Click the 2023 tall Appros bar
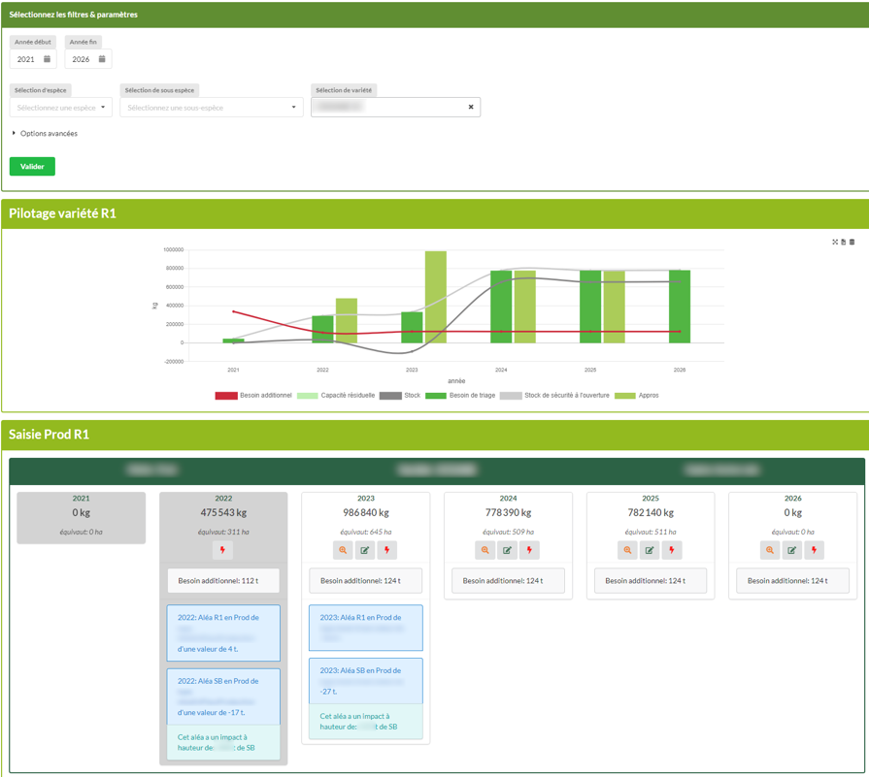 (x=436, y=297)
